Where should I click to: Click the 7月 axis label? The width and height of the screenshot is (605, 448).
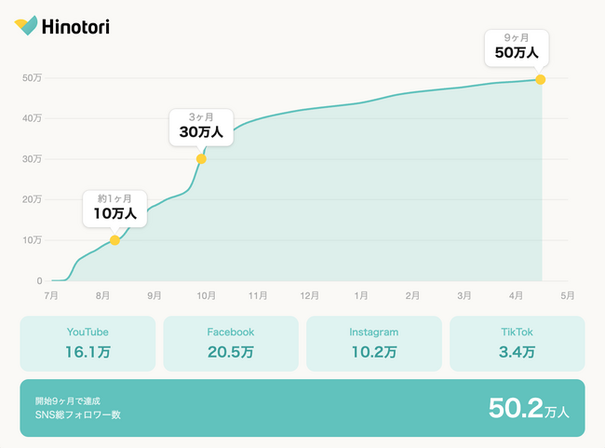click(x=51, y=296)
